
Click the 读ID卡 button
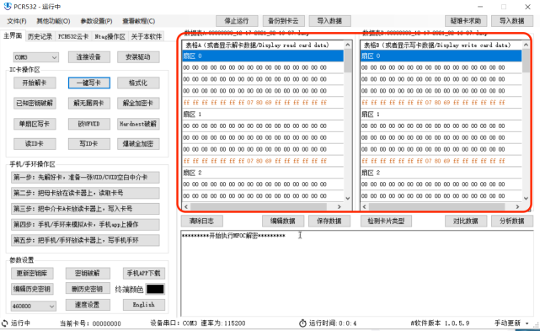click(x=35, y=144)
